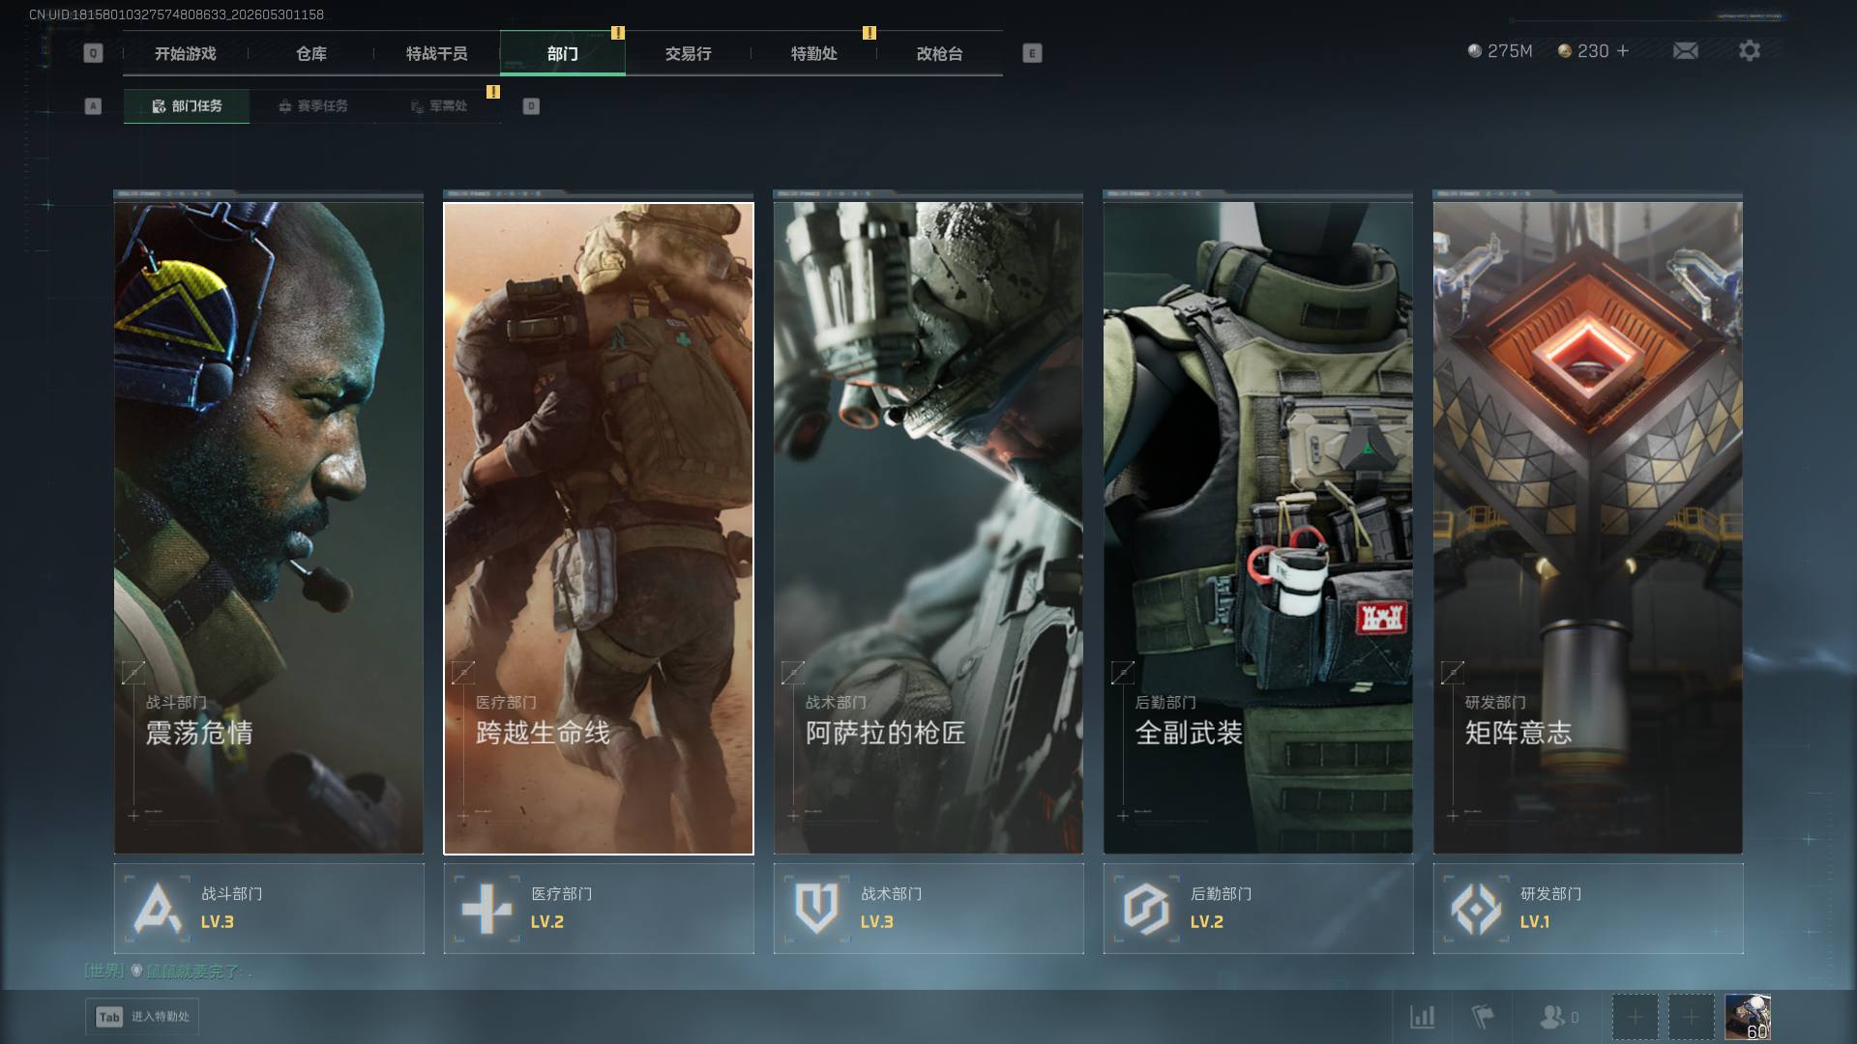The height and width of the screenshot is (1044, 1857).
Task: Open the 全副武装 logistics department card
Action: (1258, 528)
